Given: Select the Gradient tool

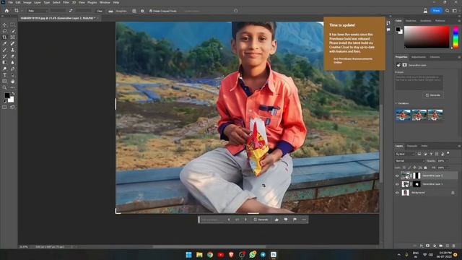Looking at the screenshot, I should click(4, 62).
